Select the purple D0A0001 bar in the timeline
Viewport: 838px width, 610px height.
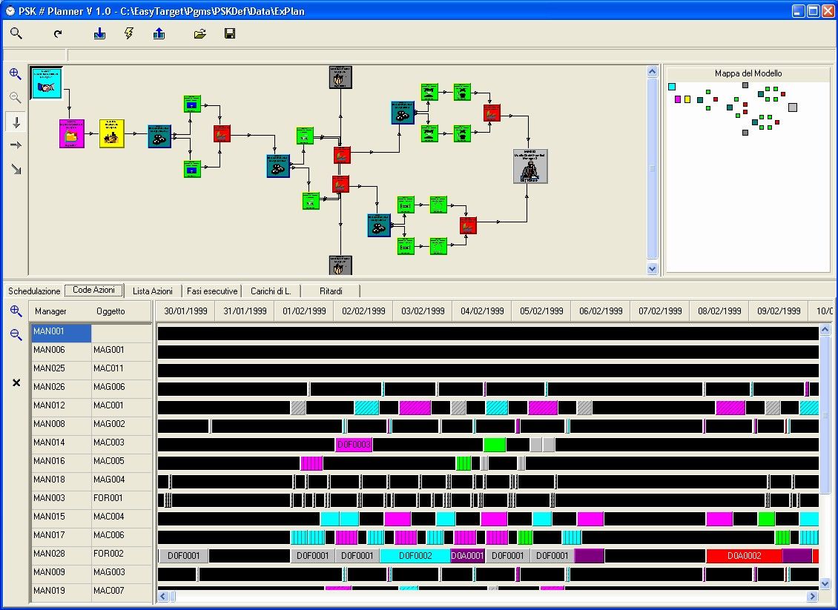coord(467,555)
